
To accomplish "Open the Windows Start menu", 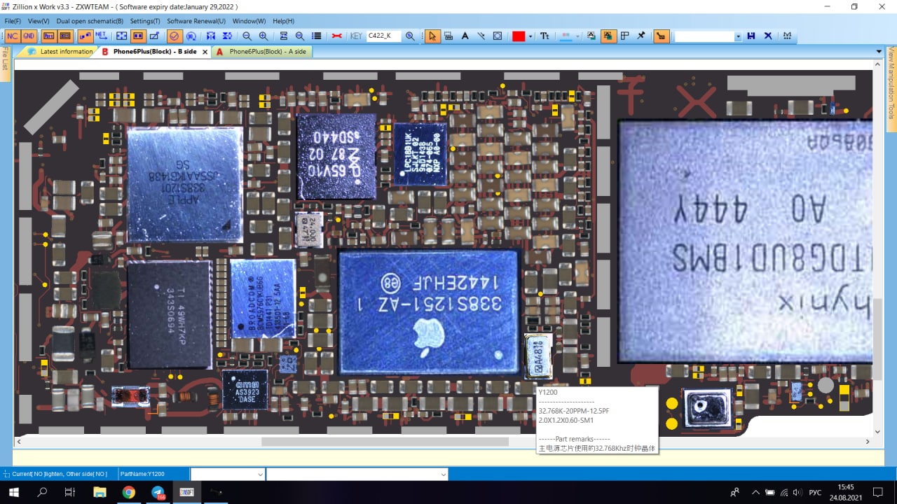I will pyautogui.click(x=13, y=492).
